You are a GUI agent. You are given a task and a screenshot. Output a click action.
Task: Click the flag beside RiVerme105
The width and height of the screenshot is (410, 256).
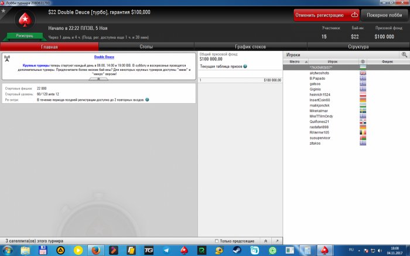pos(363,132)
